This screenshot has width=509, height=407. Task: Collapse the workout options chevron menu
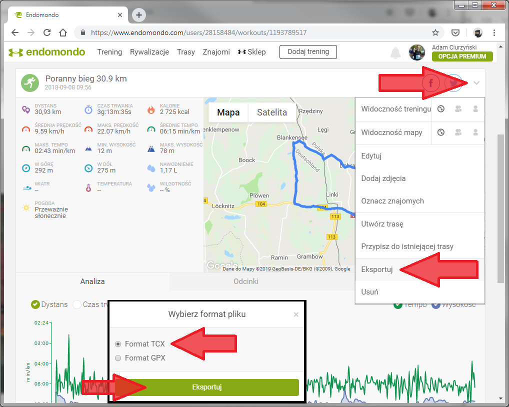[476, 83]
